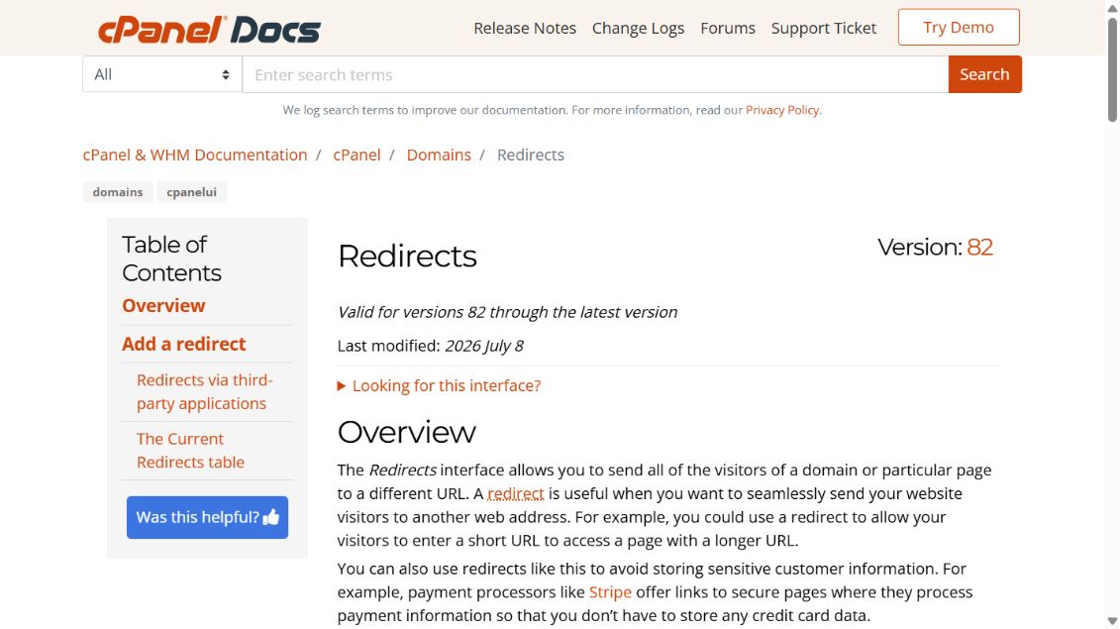
Task: Open Change Logs in top navigation
Action: (x=638, y=28)
